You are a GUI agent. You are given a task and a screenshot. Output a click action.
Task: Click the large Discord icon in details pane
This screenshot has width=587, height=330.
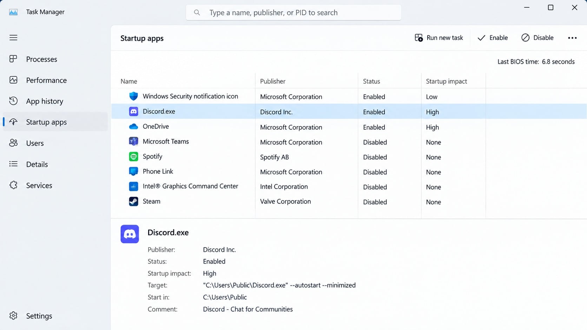pos(130,234)
